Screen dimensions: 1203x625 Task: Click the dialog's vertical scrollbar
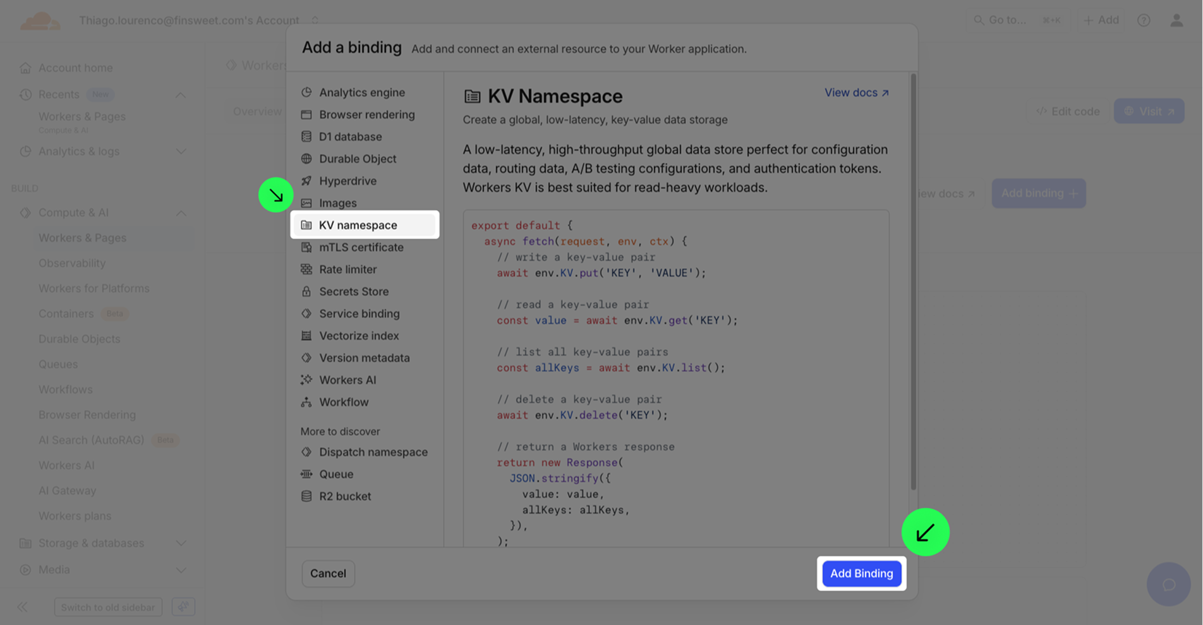point(913,282)
